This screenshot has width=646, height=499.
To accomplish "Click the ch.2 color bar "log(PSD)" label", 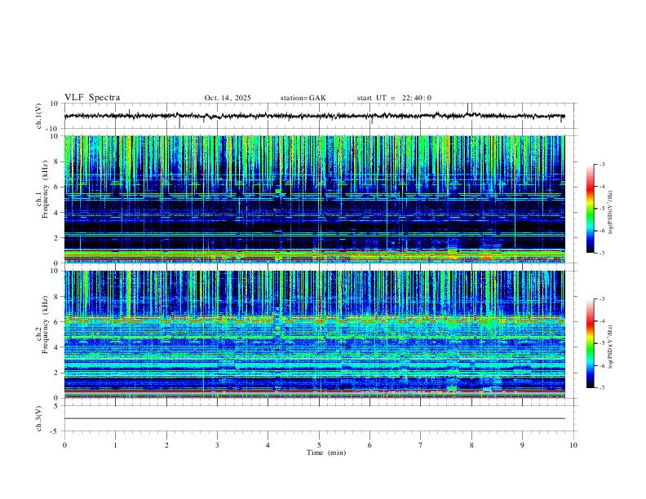I will pos(610,347).
